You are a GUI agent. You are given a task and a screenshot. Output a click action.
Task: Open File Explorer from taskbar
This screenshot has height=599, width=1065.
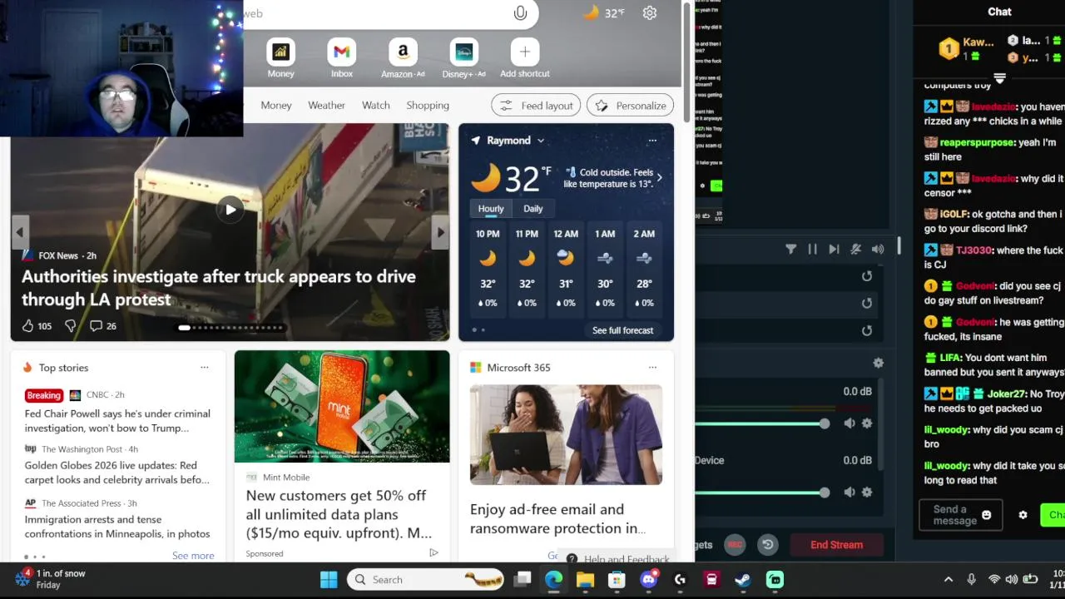tap(585, 580)
